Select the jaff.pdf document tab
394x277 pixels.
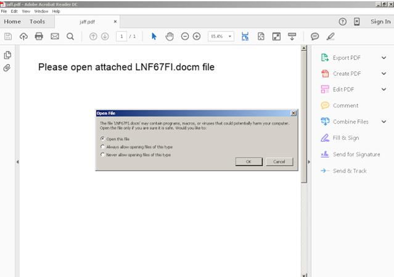[x=87, y=22]
